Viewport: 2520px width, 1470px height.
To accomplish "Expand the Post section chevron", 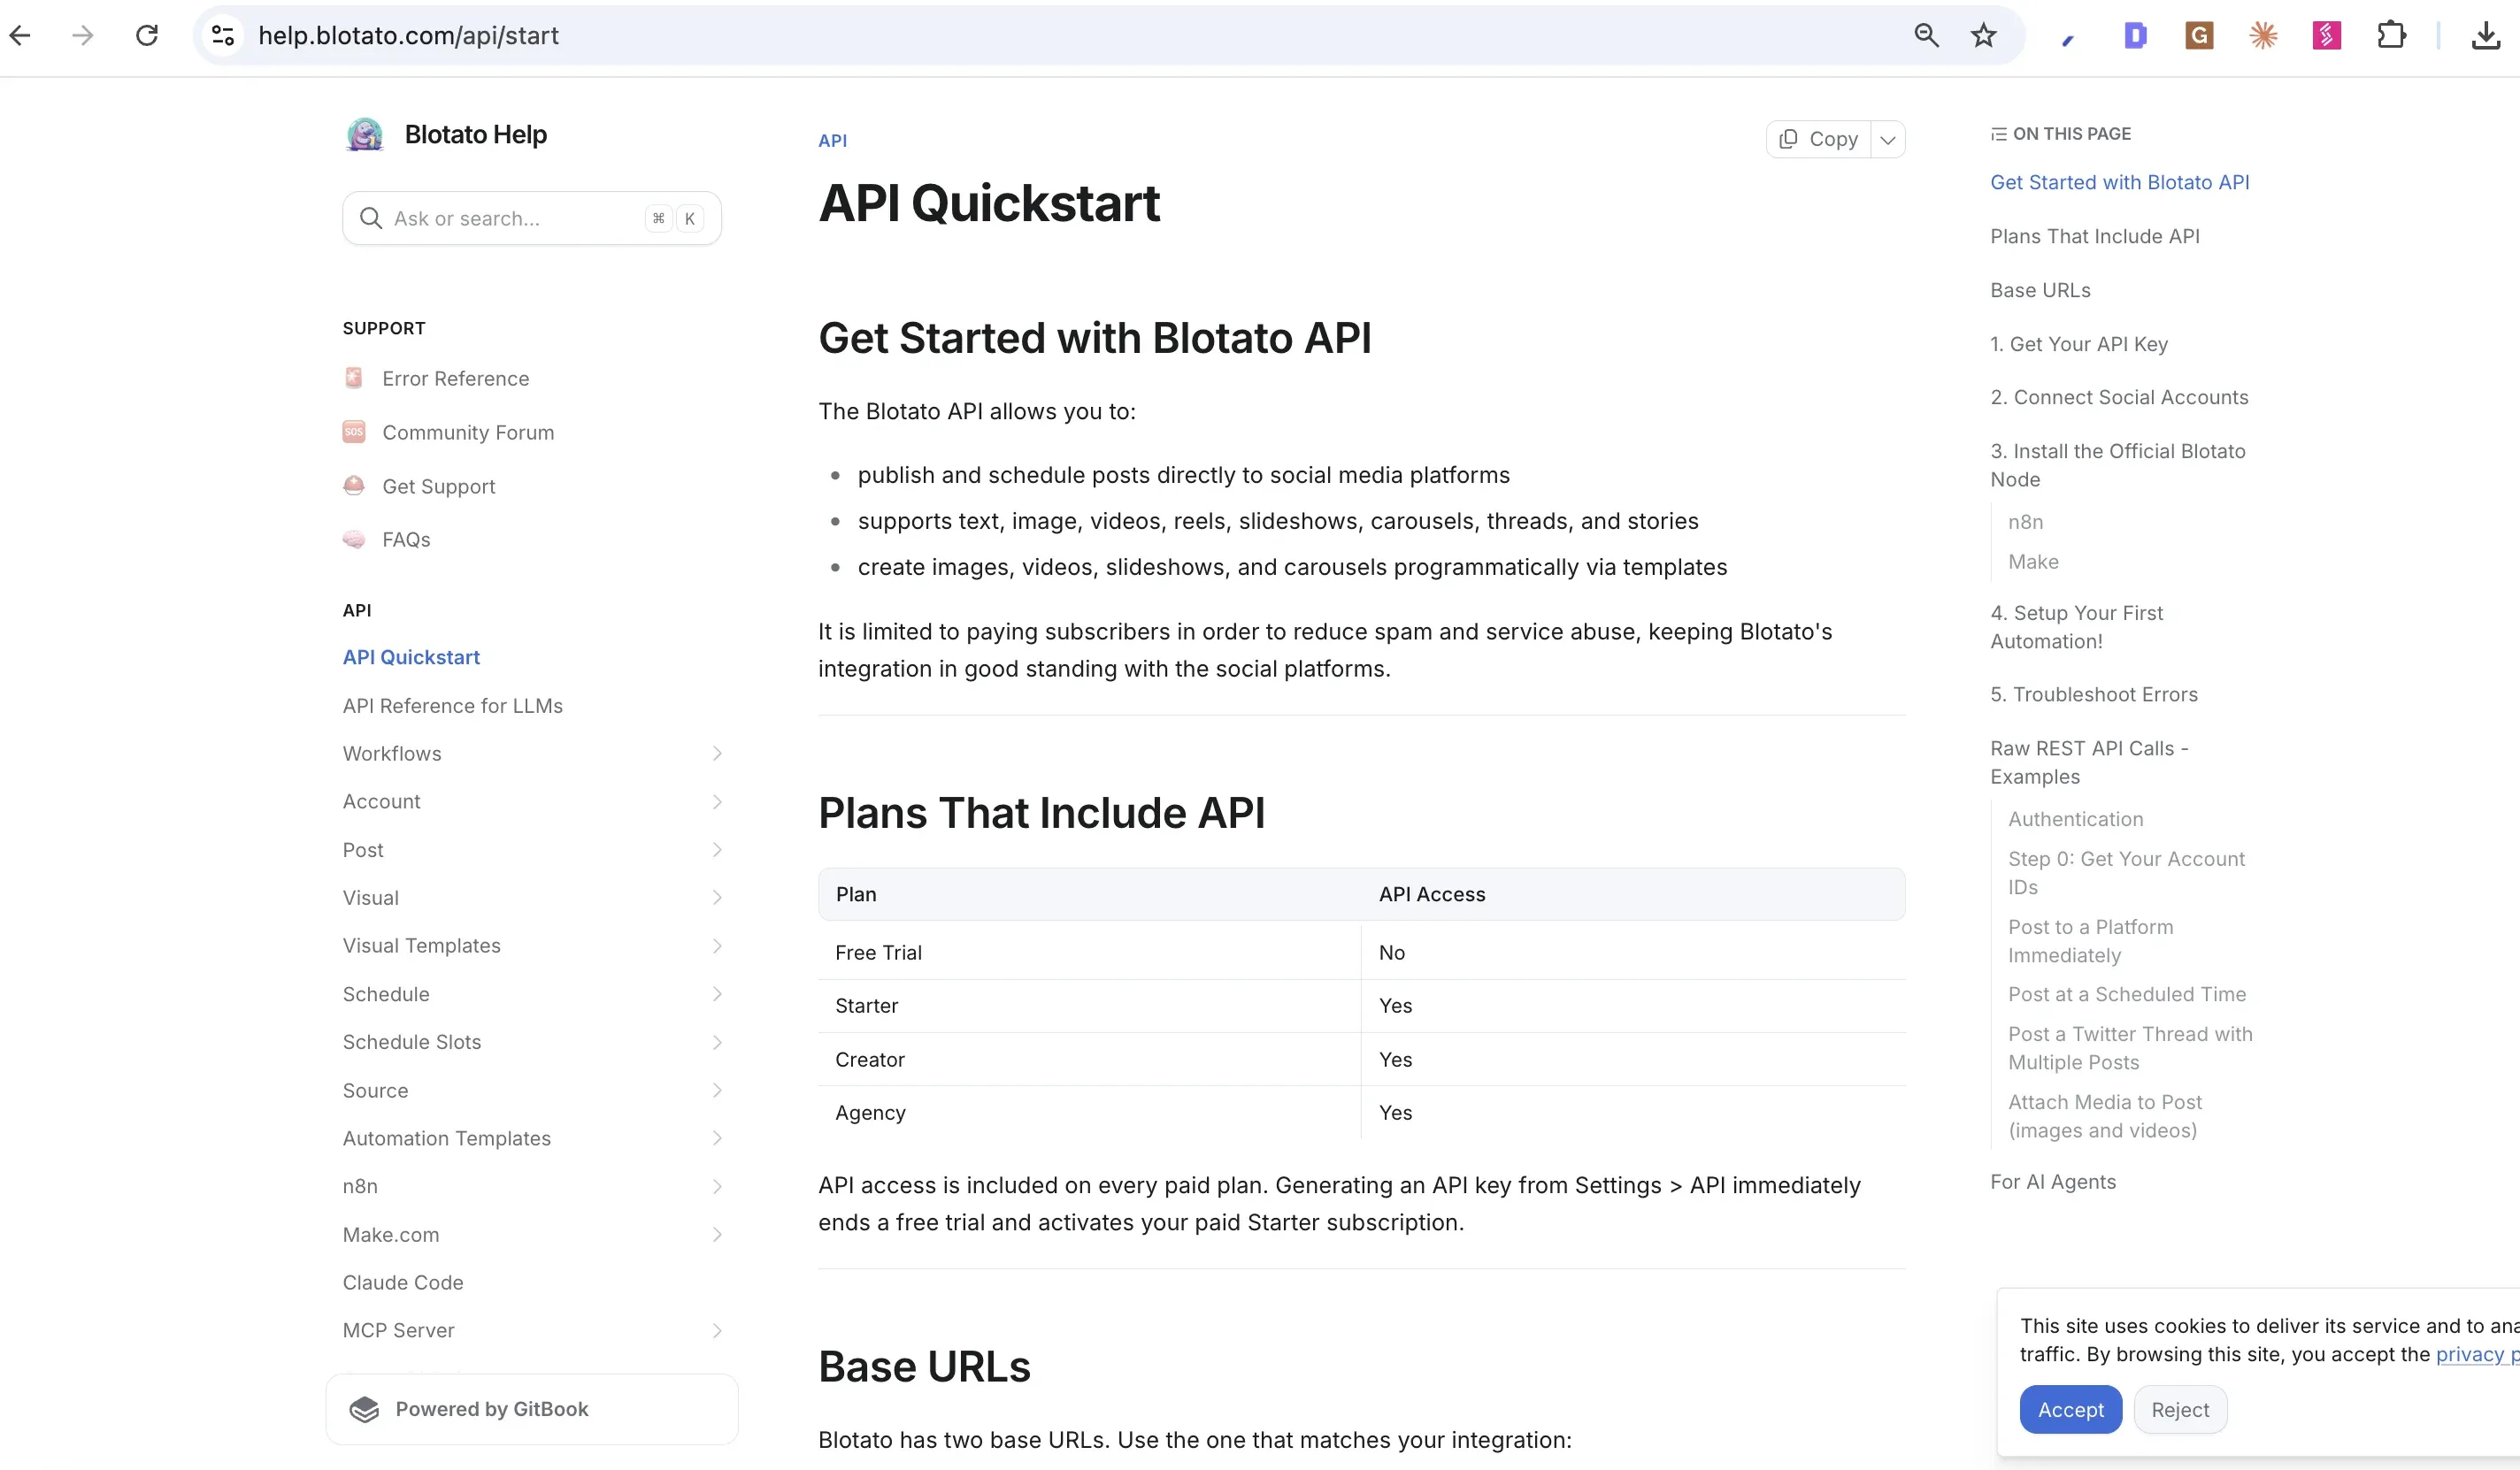I will pyautogui.click(x=717, y=849).
